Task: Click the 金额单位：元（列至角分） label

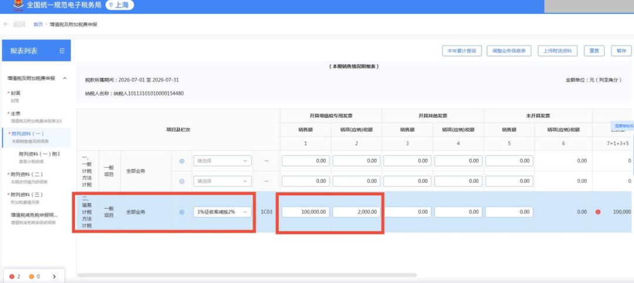Action: click(x=593, y=80)
